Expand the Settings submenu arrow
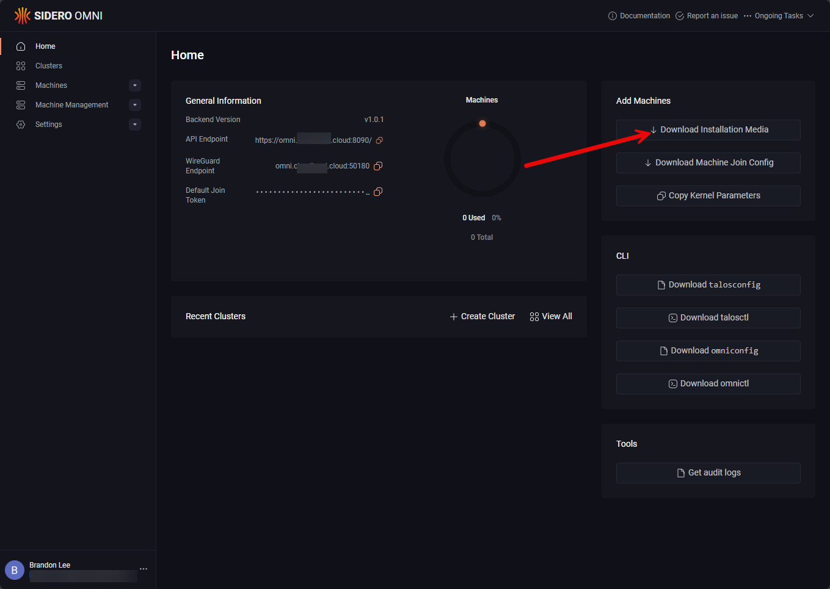The width and height of the screenshot is (830, 589). click(x=135, y=125)
